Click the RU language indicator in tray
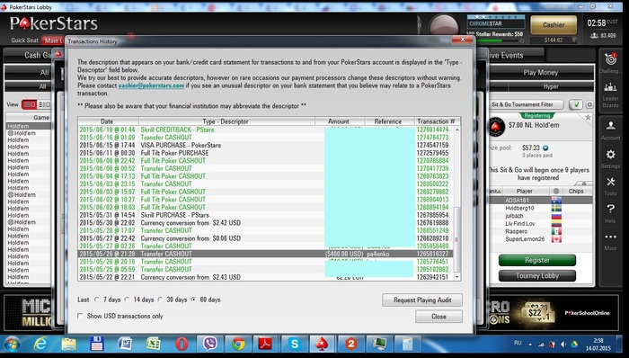 [518, 343]
